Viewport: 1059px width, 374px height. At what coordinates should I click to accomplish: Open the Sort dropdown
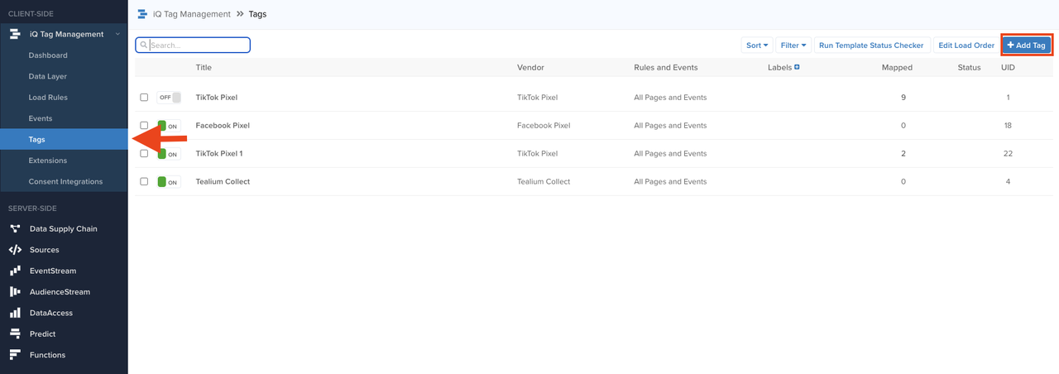coord(757,46)
